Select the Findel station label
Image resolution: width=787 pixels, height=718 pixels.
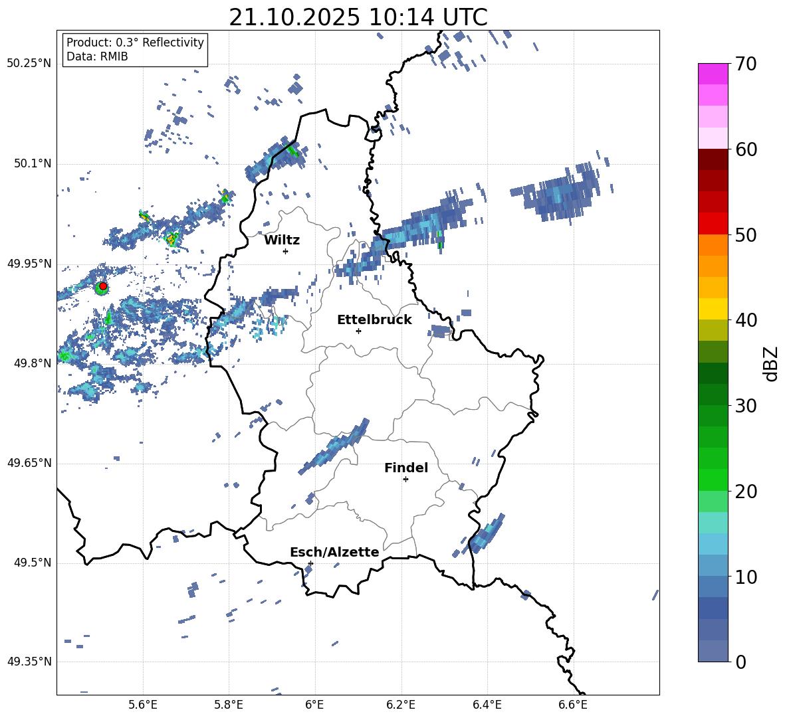coord(406,468)
